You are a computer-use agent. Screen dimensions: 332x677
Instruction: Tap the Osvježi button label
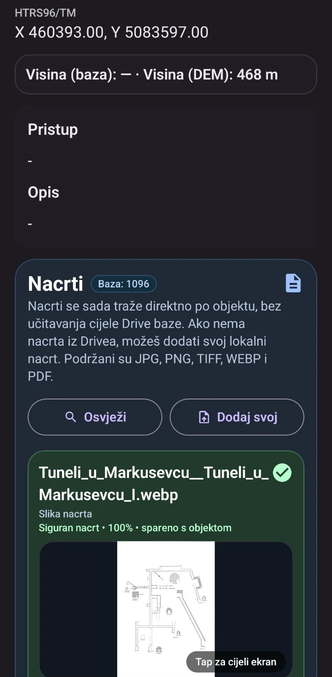coord(105,417)
